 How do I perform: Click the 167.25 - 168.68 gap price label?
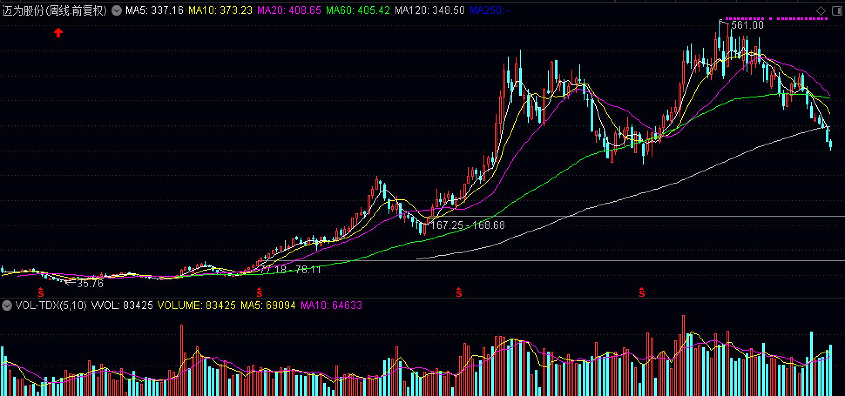tap(467, 225)
